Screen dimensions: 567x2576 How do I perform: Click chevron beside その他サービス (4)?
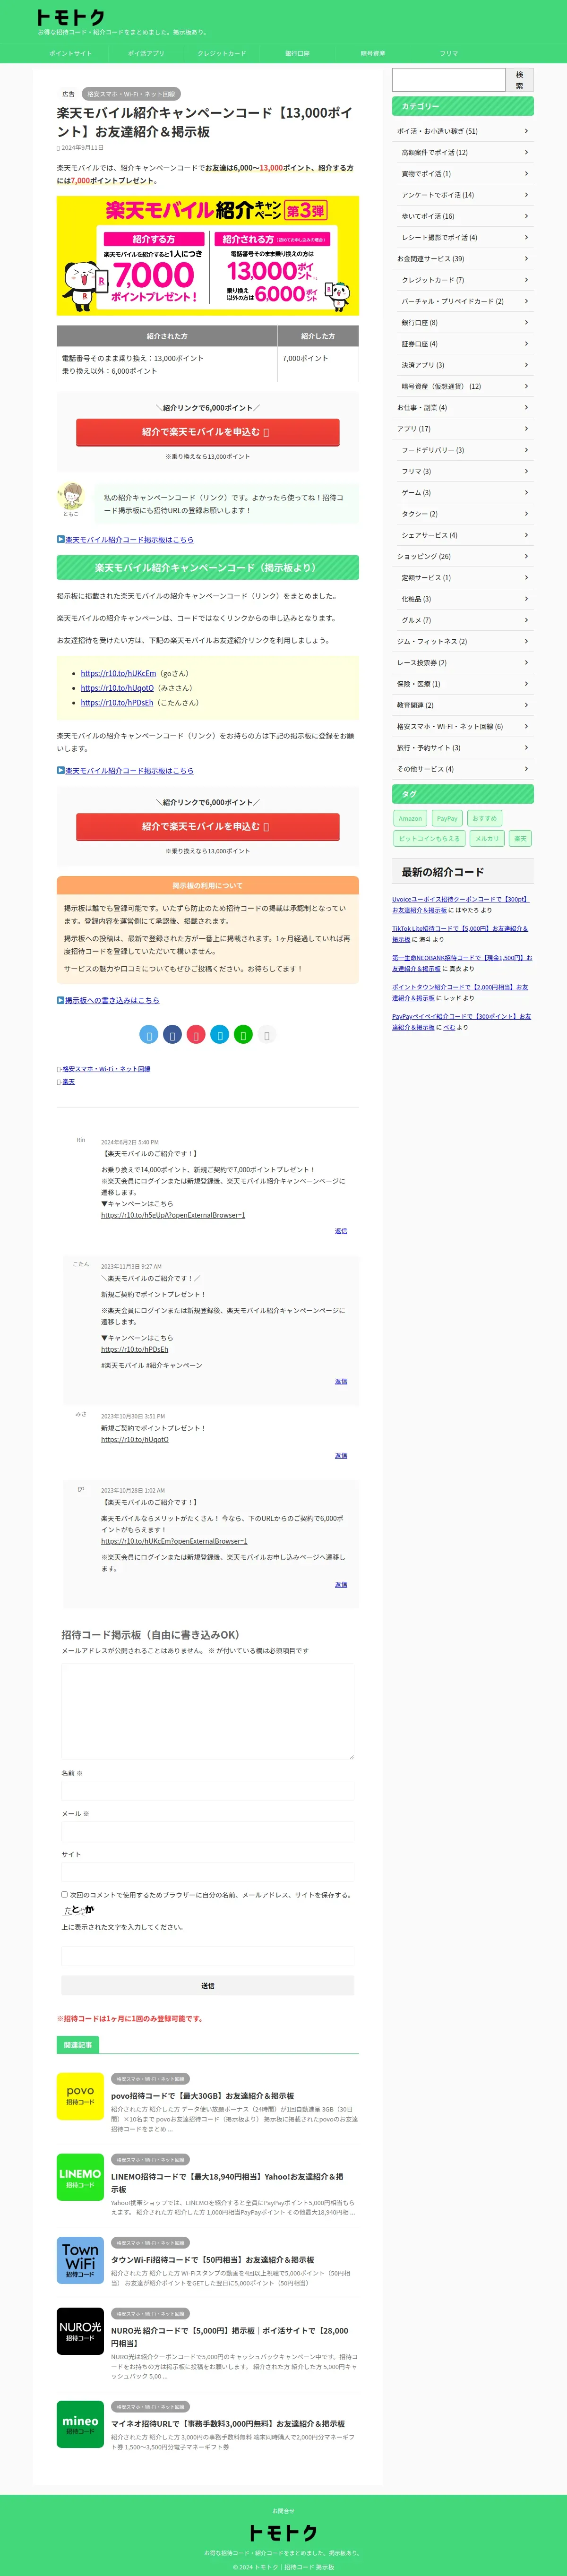tap(526, 769)
